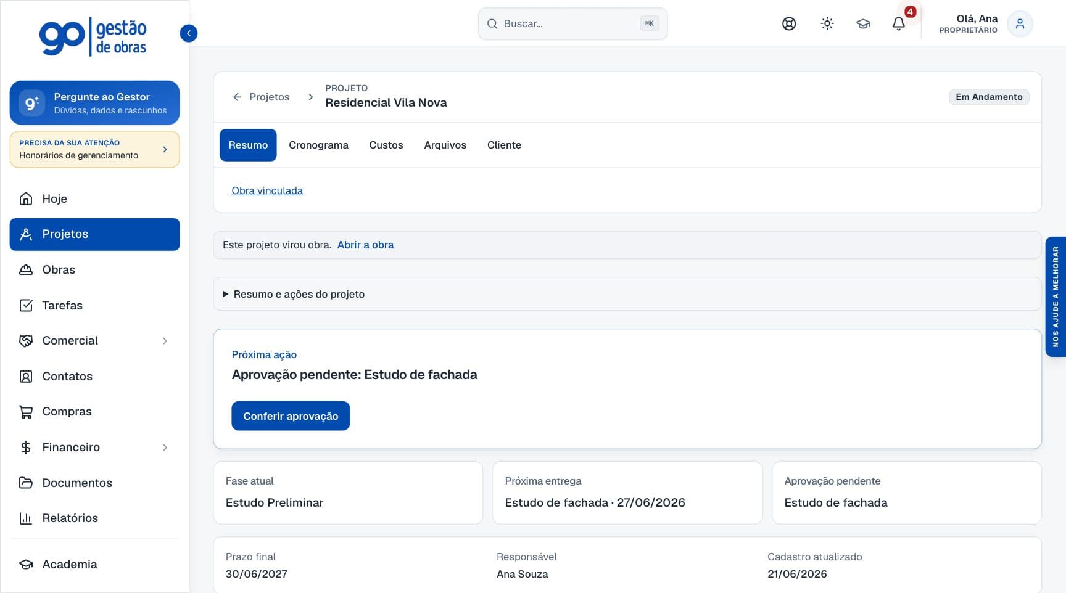Click the gestão de obras logo
Image resolution: width=1066 pixels, height=593 pixels.
(93, 37)
